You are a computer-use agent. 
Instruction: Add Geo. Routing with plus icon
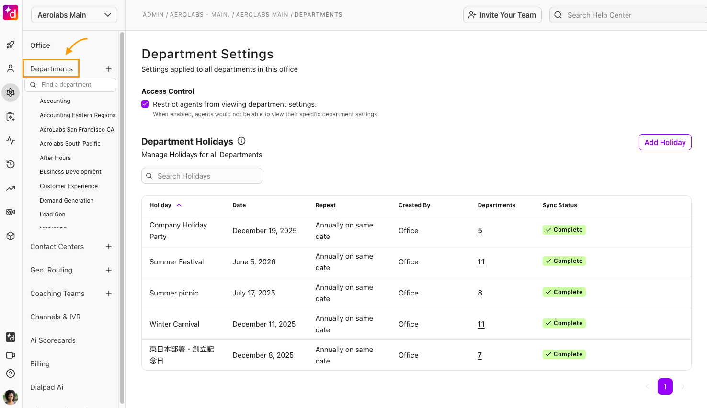click(x=109, y=270)
